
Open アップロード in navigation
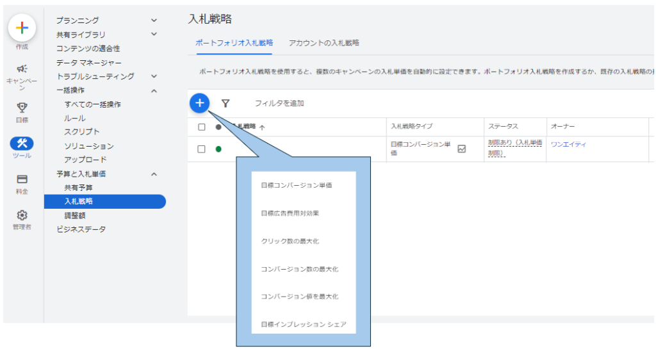click(x=85, y=159)
